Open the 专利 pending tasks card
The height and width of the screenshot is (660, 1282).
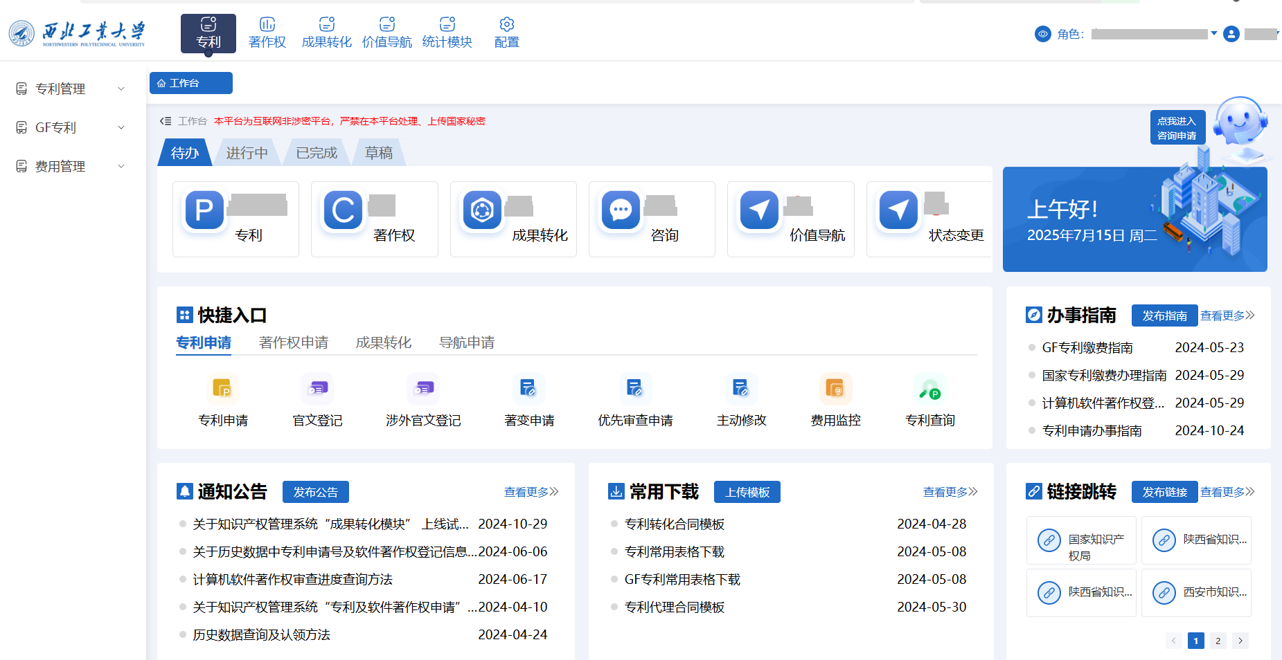coord(235,219)
